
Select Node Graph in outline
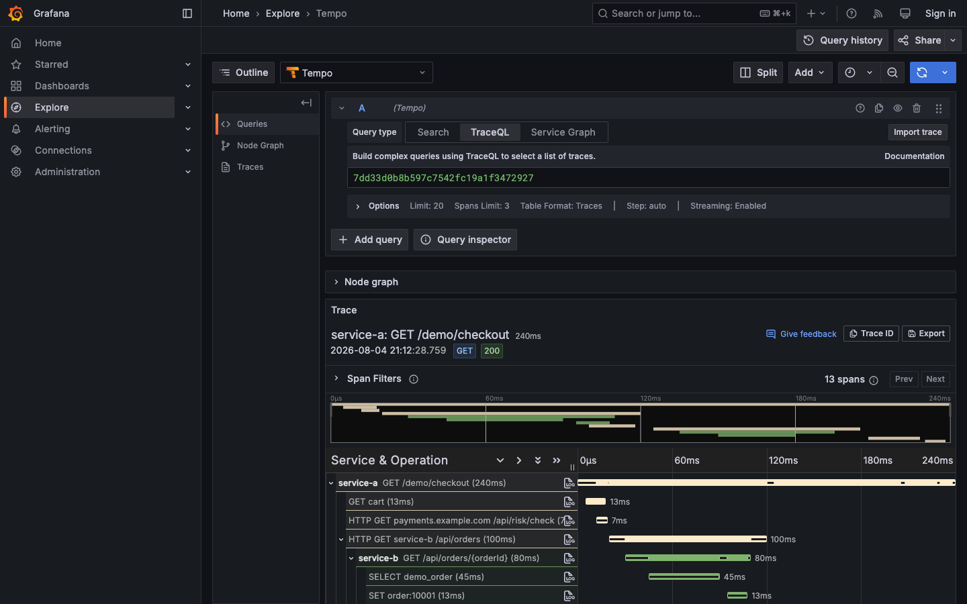(267, 146)
